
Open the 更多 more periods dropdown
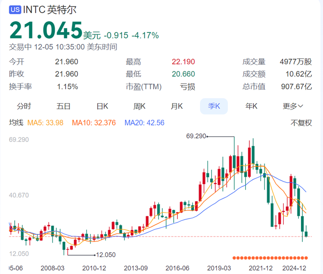pos(293,106)
